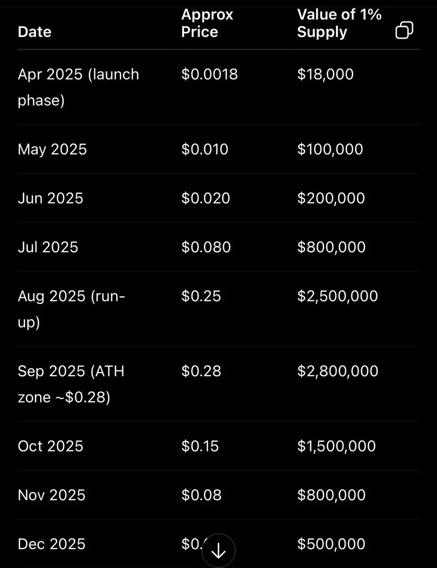Copy the table using the copy icon
This screenshot has height=568, width=437.
[x=404, y=30]
